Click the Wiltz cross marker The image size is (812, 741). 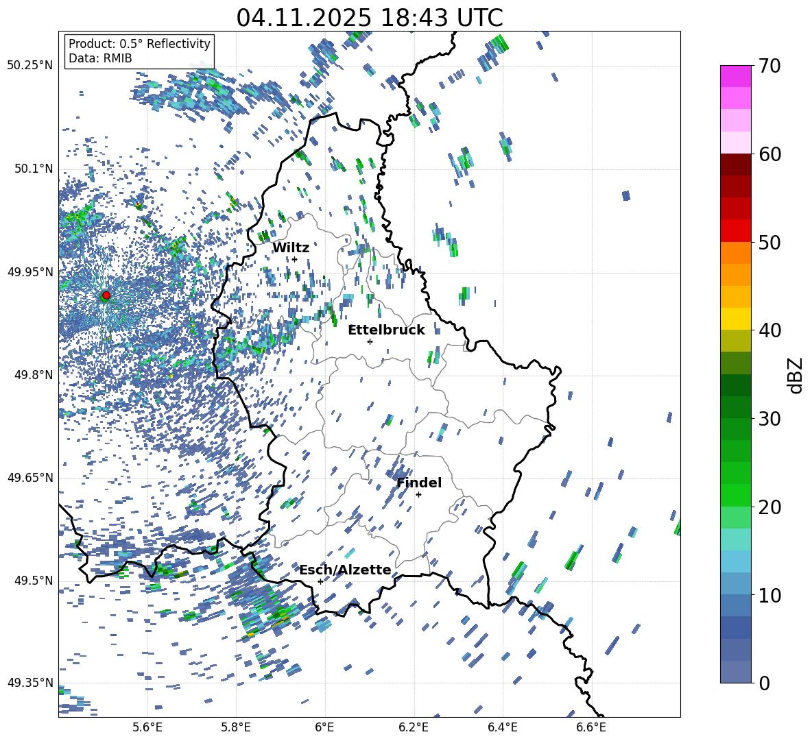(295, 260)
